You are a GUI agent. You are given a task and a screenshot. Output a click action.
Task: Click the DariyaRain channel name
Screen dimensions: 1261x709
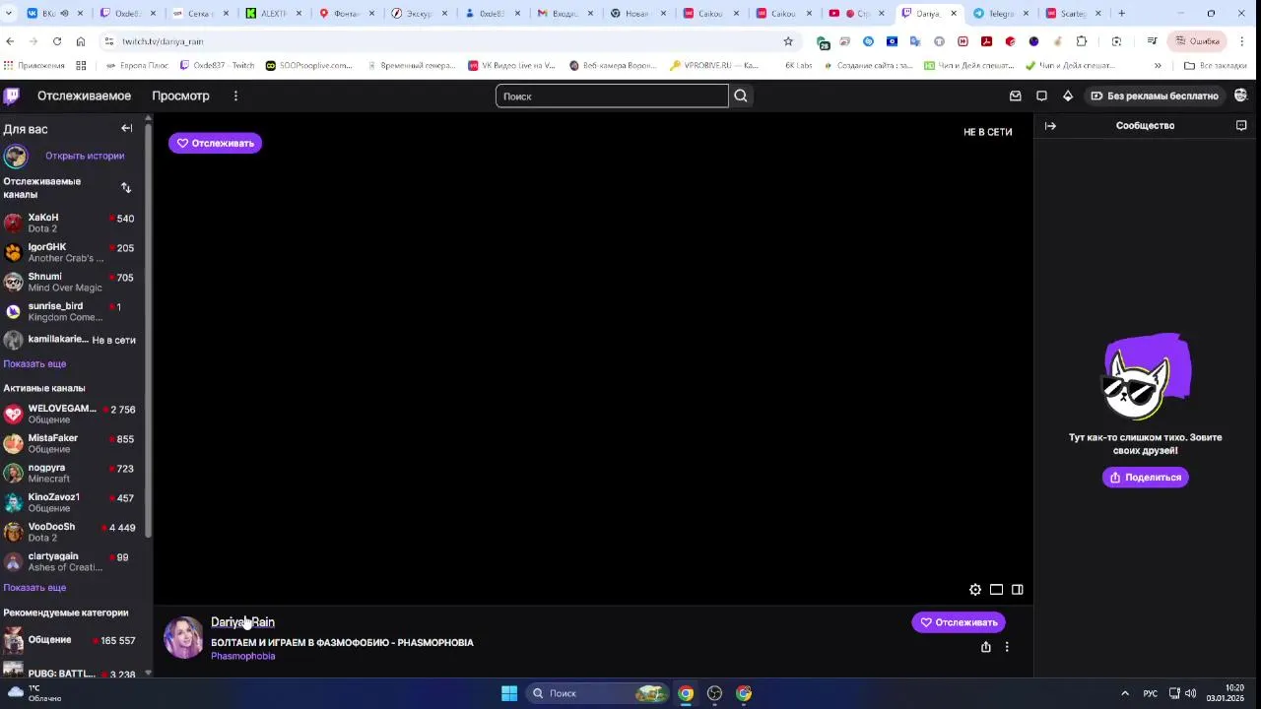pyautogui.click(x=242, y=622)
